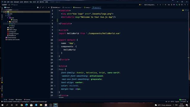The height and width of the screenshot is (107, 190).
Task: Click the master branch widget in status bar
Action: coord(183,102)
